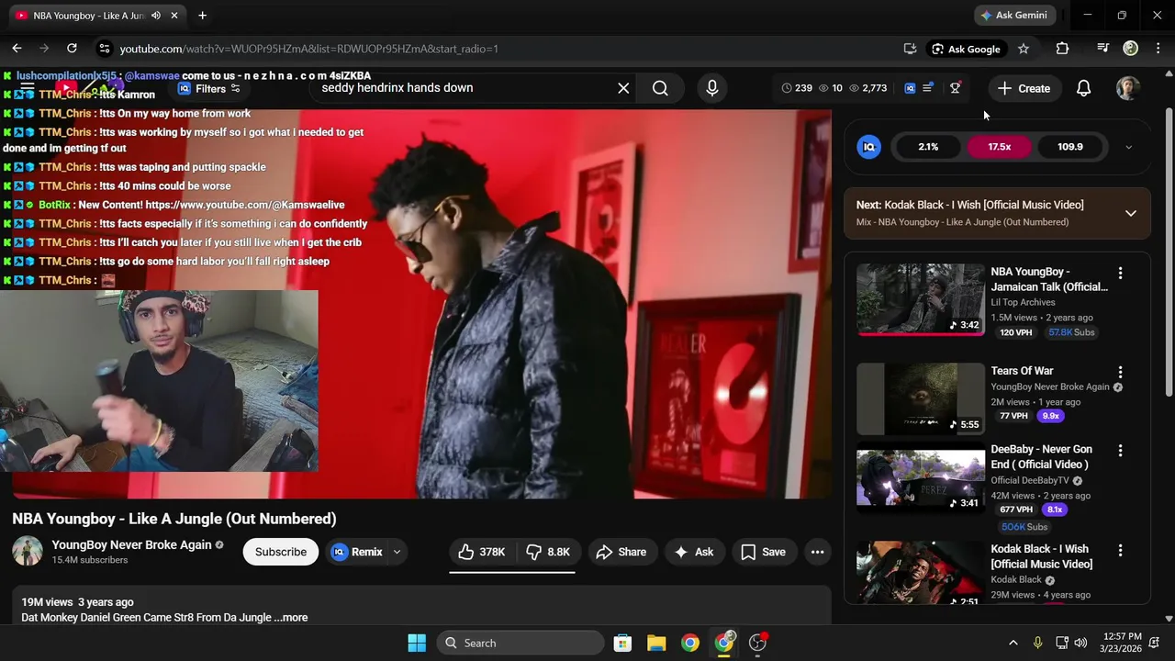The image size is (1175, 661).
Task: Open the vidIQ trophy achievements icon
Action: [955, 88]
